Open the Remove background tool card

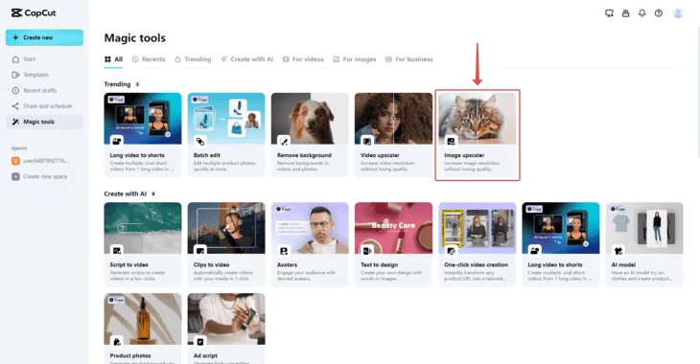(310, 135)
